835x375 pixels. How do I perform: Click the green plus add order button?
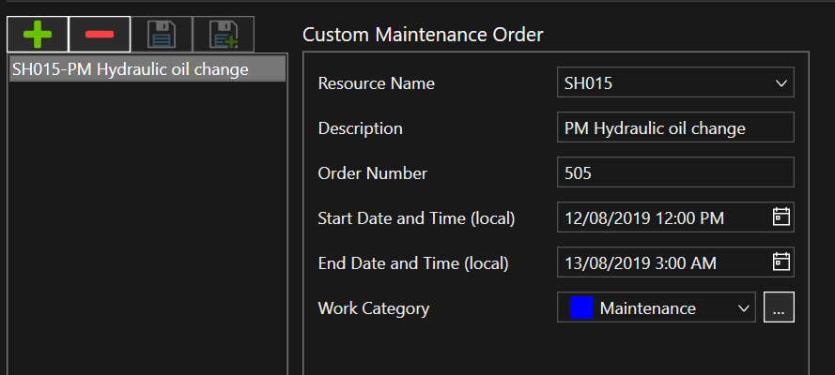[x=37, y=35]
